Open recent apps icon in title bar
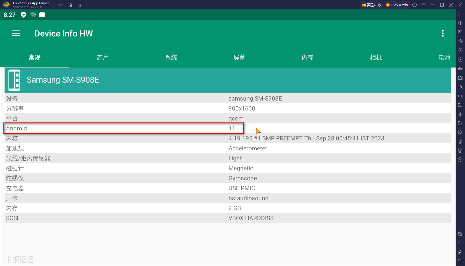465x266 pixels. (x=79, y=5)
